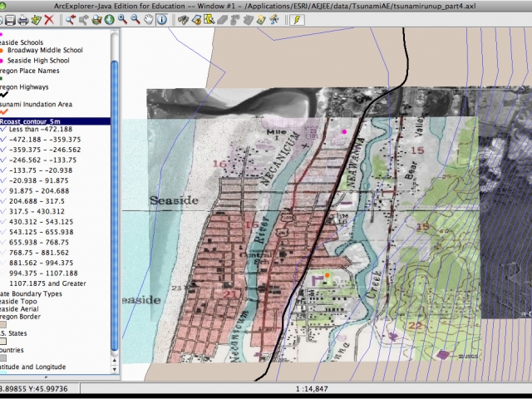Click the '-20.938 - 91.875' legend class

click(x=39, y=180)
